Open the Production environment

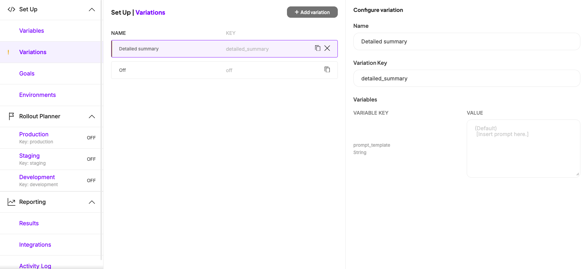click(x=34, y=134)
